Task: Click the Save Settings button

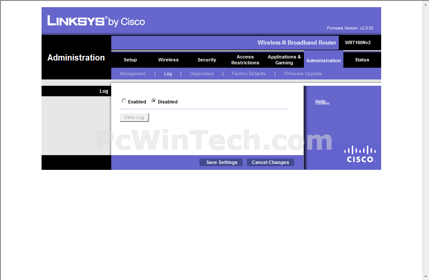Action: (x=221, y=162)
